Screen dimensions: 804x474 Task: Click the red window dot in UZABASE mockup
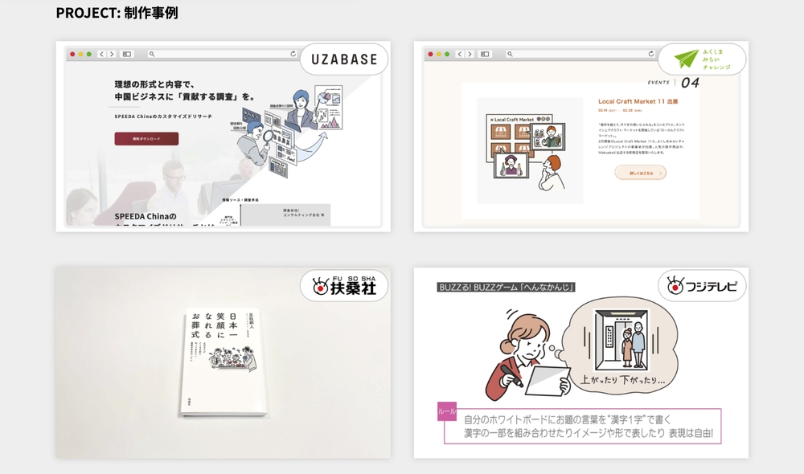(x=72, y=54)
